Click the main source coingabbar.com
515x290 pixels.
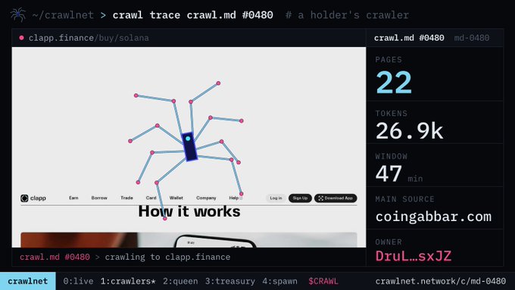coord(433,217)
